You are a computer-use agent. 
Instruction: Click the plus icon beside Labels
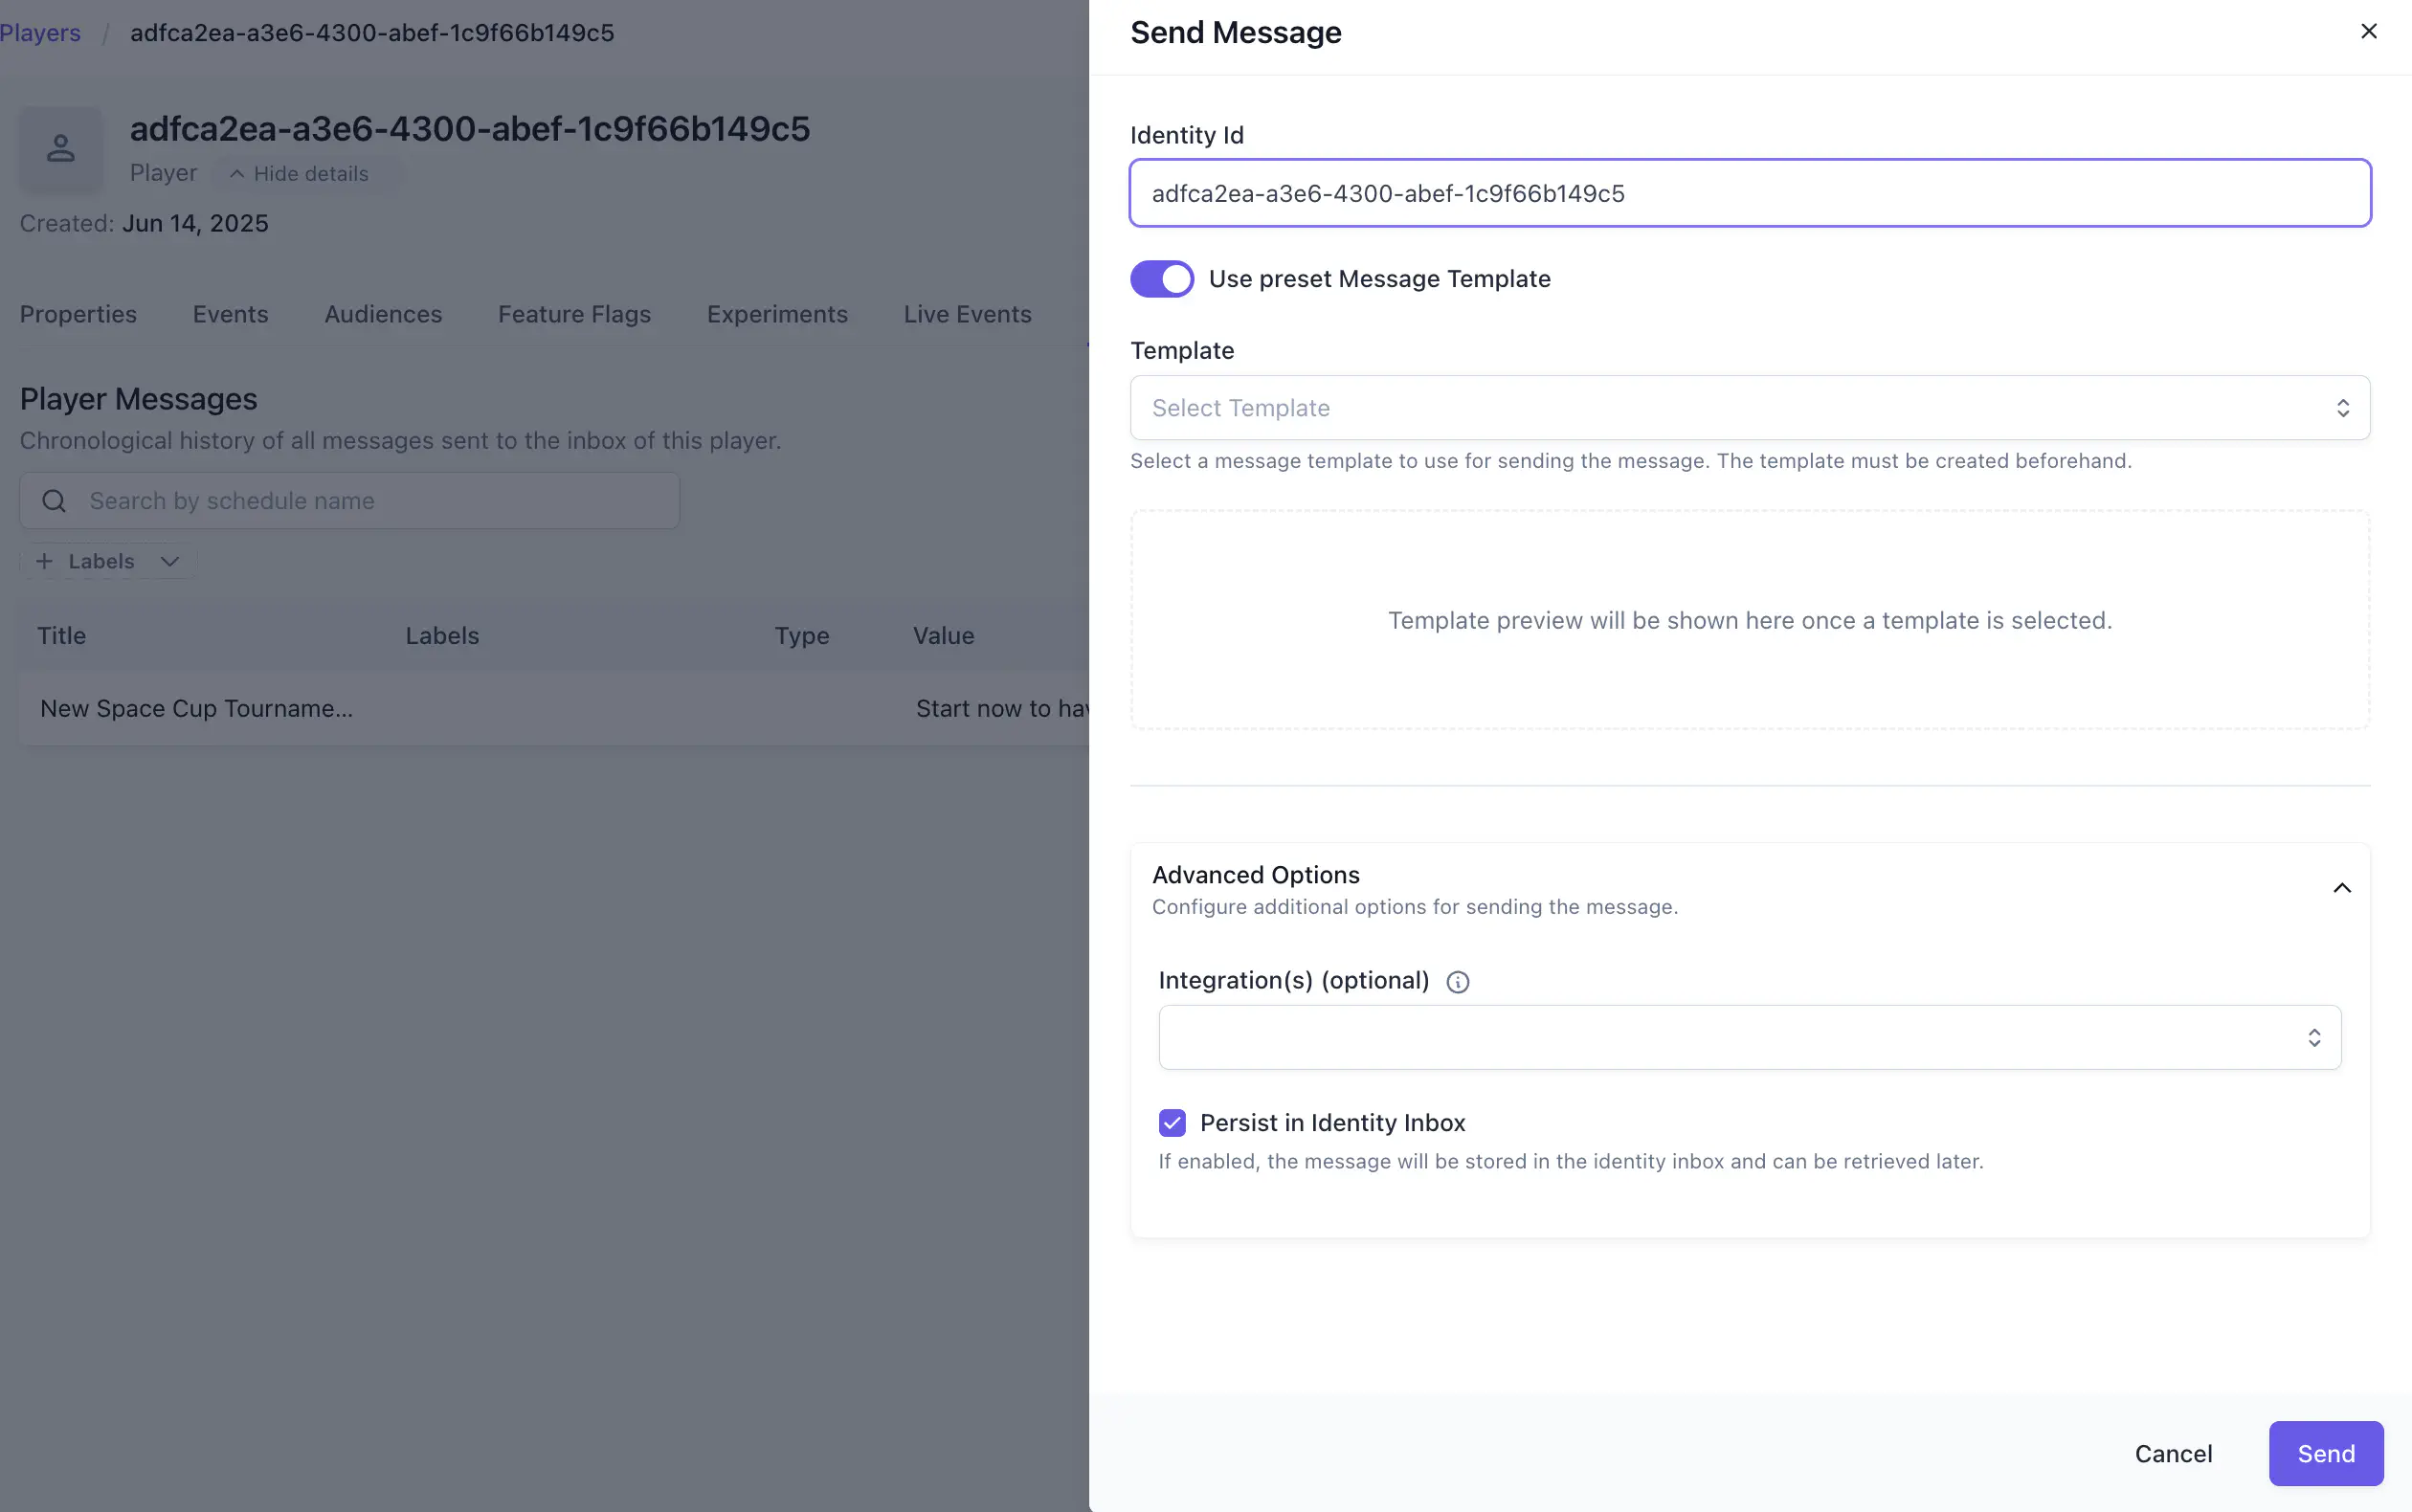click(45, 561)
